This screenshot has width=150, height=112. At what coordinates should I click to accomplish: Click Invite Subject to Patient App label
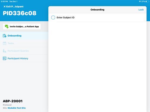pyautogui.click(x=24, y=27)
